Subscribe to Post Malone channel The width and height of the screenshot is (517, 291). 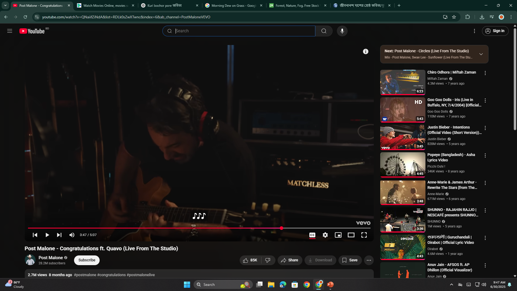click(x=87, y=260)
